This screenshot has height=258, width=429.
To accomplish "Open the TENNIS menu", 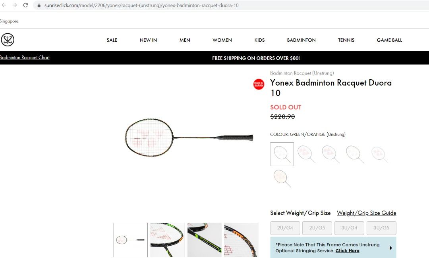I will pos(346,40).
